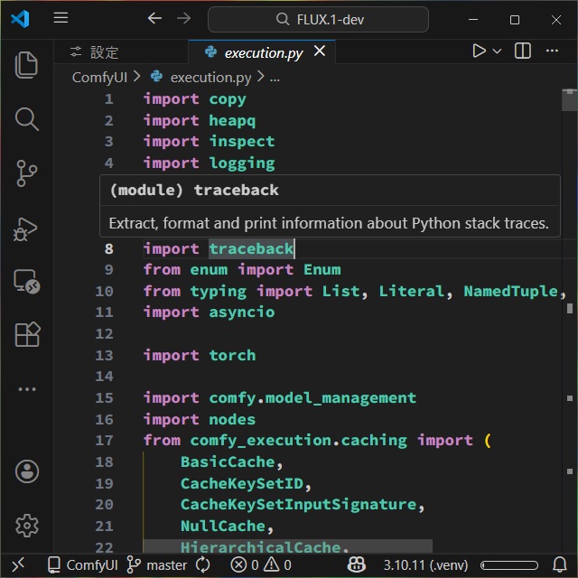The width and height of the screenshot is (578, 578).
Task: Open the Run and Debug view
Action: point(26,228)
